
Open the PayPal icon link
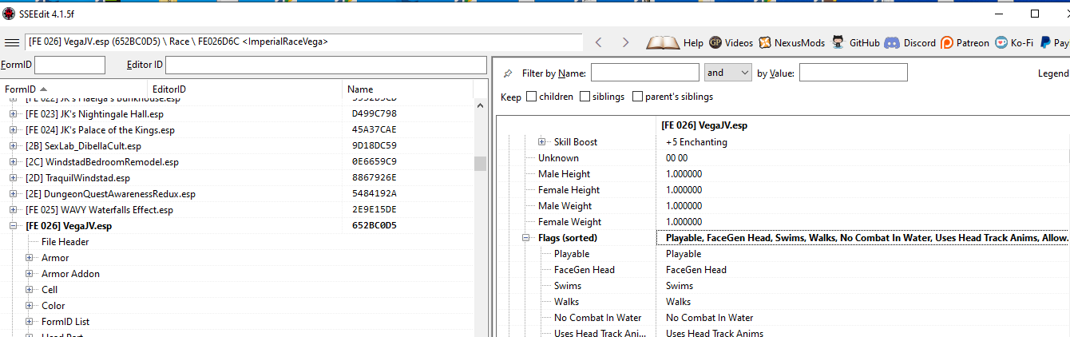(1044, 42)
